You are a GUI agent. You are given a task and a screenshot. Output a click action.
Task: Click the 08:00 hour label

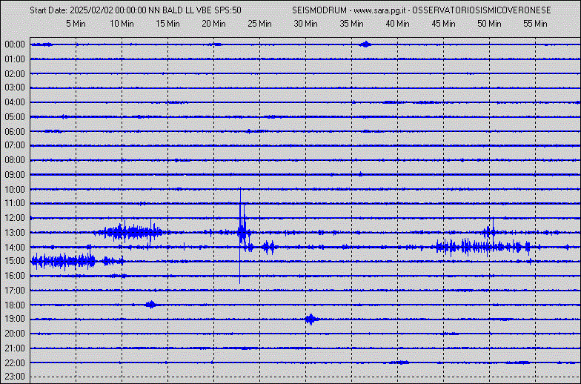pyautogui.click(x=15, y=160)
